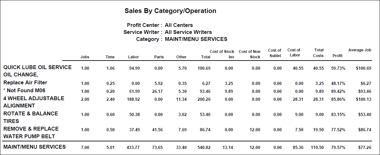380x155 pixels.
Task: Click the All Centers profit center value
Action: pos(179,25)
